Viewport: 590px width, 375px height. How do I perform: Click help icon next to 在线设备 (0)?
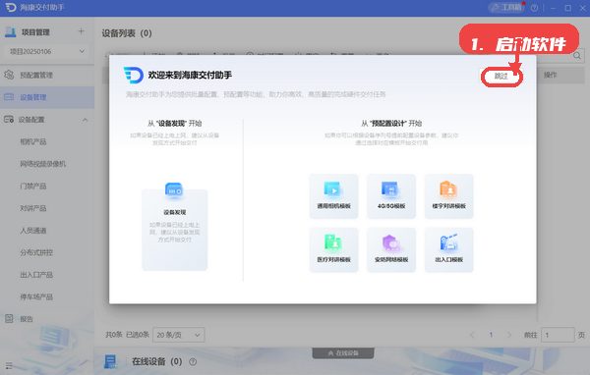click(x=193, y=362)
